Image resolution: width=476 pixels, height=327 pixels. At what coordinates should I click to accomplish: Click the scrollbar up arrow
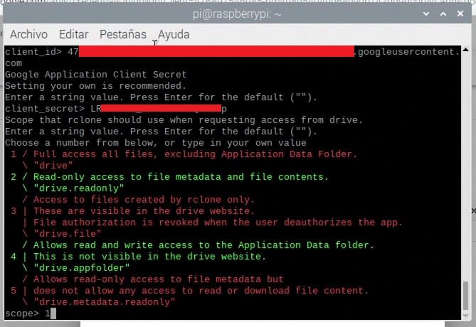click(x=465, y=50)
